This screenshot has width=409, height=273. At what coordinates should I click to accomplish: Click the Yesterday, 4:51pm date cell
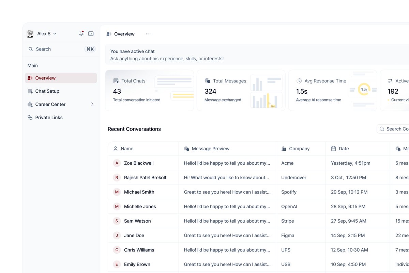click(358, 163)
